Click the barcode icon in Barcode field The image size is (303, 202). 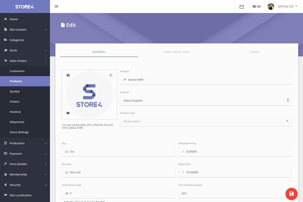tap(66, 173)
